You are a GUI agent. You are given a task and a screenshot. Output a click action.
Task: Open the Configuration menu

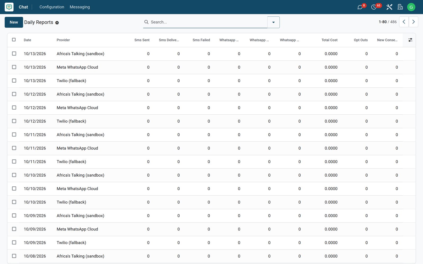coord(52,7)
